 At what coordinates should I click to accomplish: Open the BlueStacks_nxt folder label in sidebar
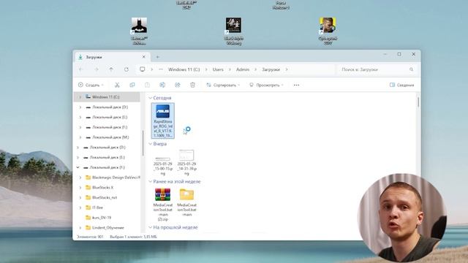tap(105, 197)
